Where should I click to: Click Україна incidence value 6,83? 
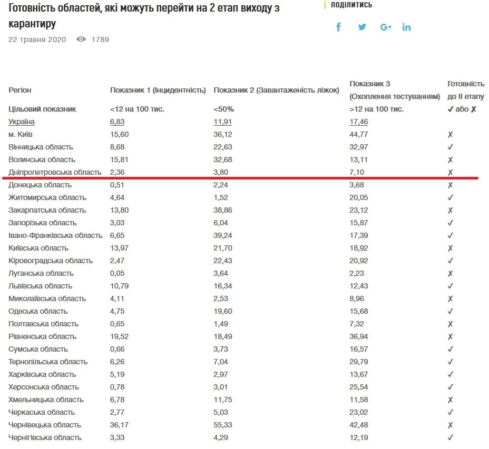pos(119,122)
